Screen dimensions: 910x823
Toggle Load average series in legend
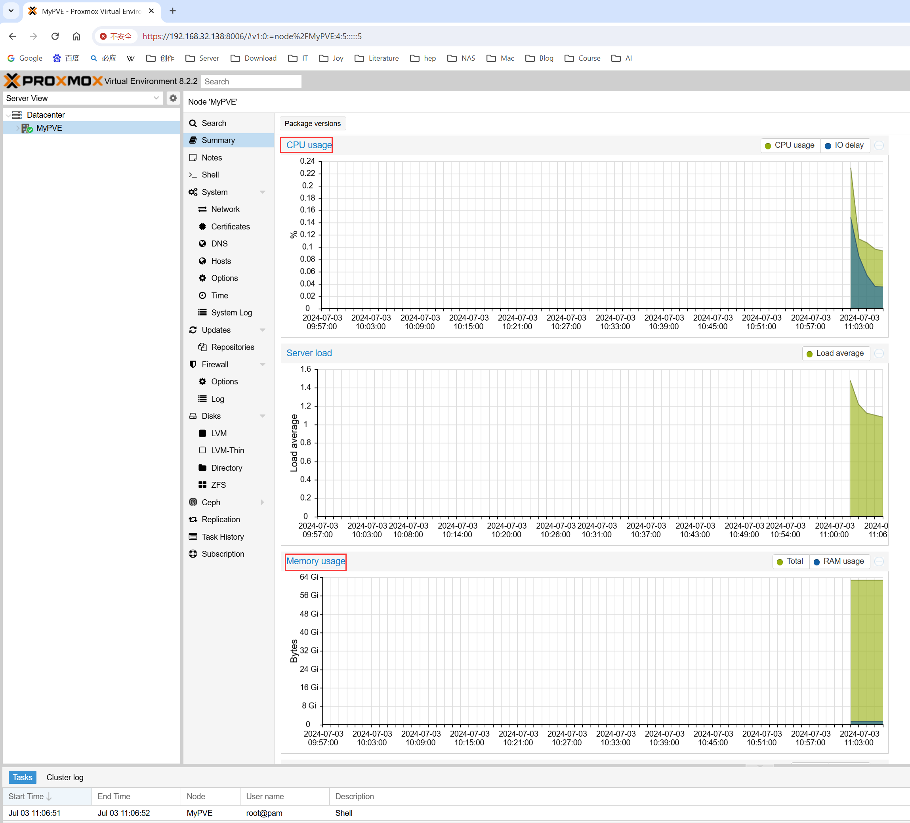(x=836, y=353)
